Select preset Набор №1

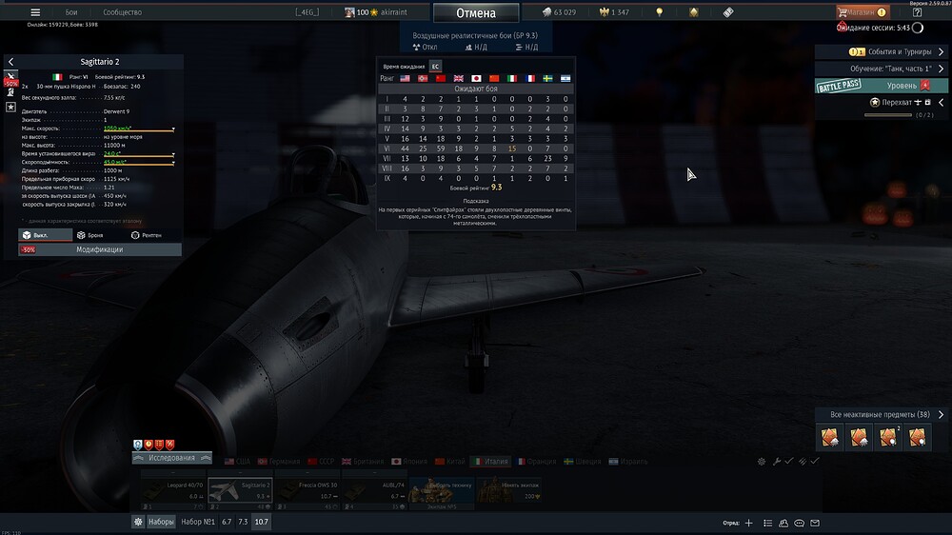pos(198,522)
